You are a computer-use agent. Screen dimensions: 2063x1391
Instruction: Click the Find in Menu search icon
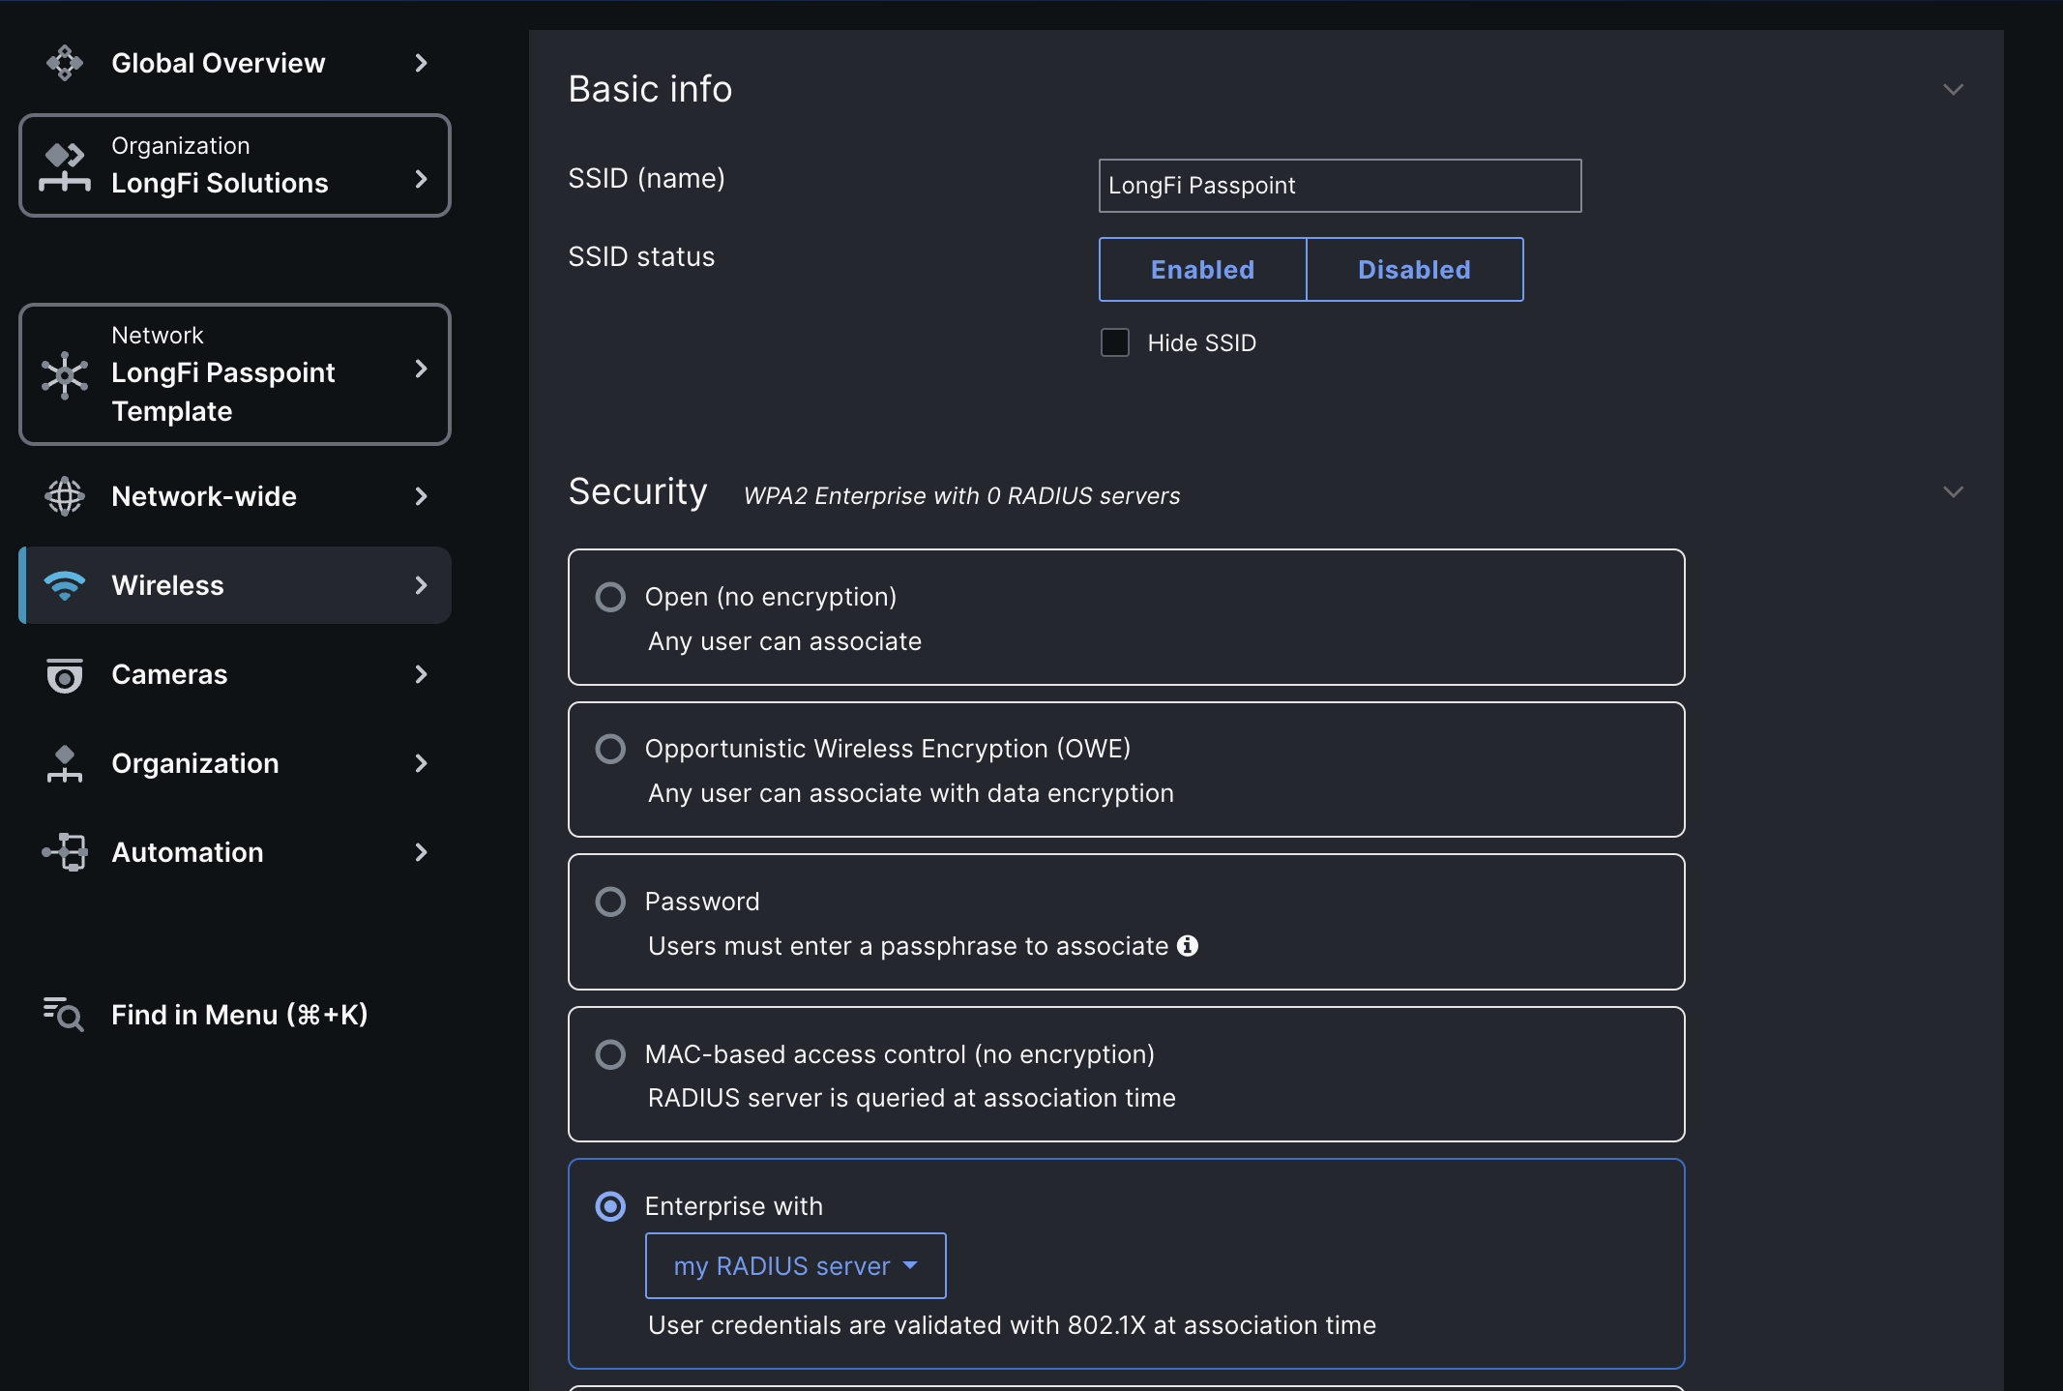pos(64,1015)
